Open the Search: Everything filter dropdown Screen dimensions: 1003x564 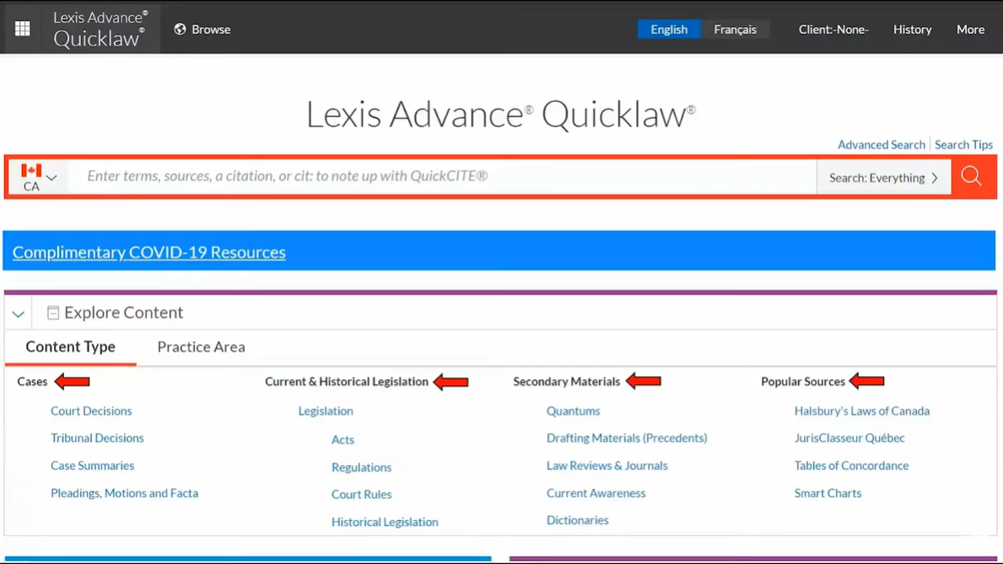coord(883,178)
